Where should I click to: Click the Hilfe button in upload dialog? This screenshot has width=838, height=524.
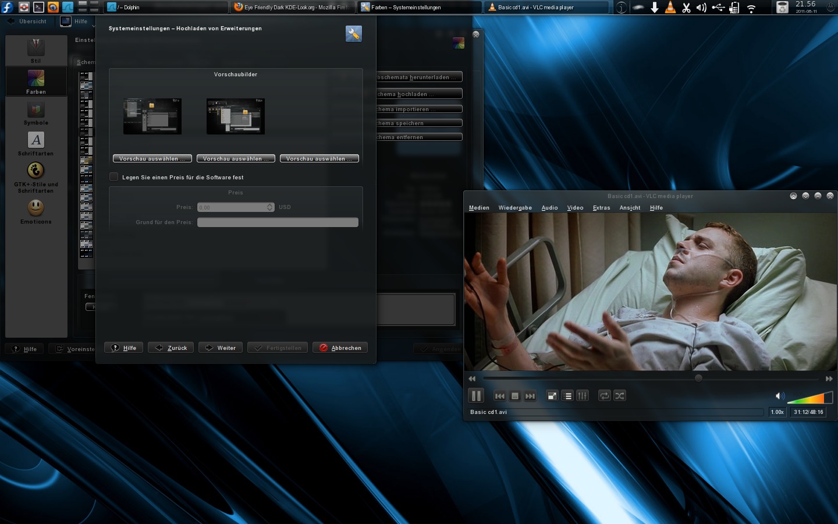coord(124,348)
